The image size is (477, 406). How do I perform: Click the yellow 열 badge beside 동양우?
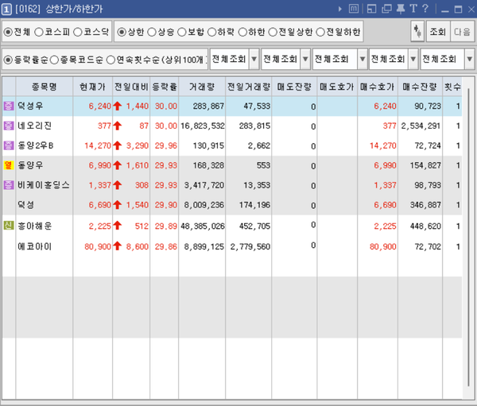pyautogui.click(x=9, y=165)
